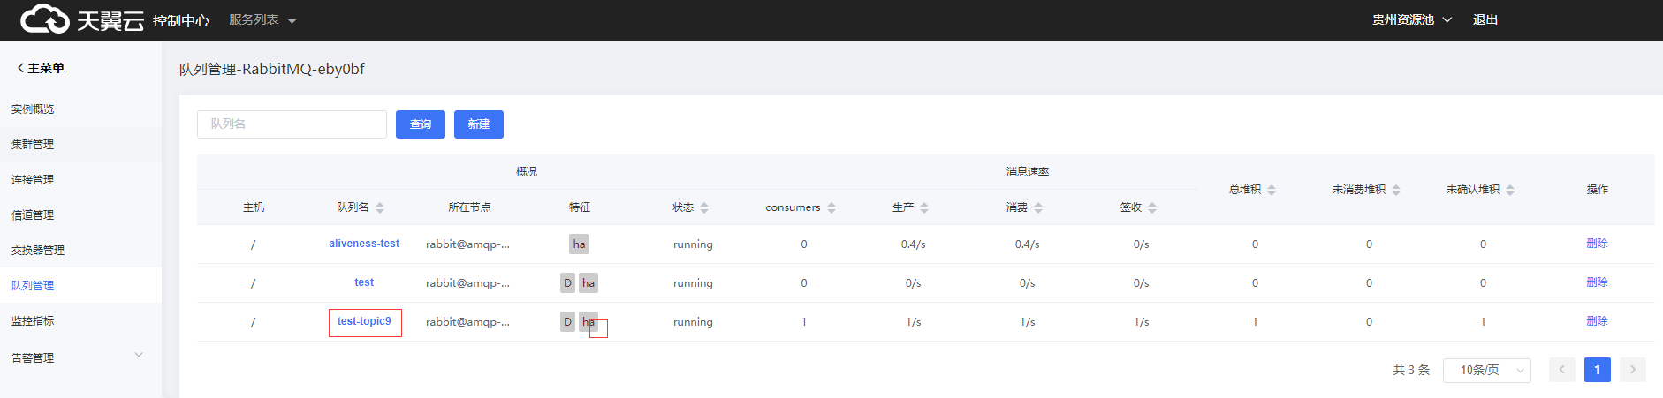Screen dimensions: 1663x398
Task: Delete the aliveness-test queue
Action: tap(1597, 244)
